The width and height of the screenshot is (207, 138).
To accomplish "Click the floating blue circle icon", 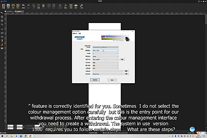I will (192, 129).
